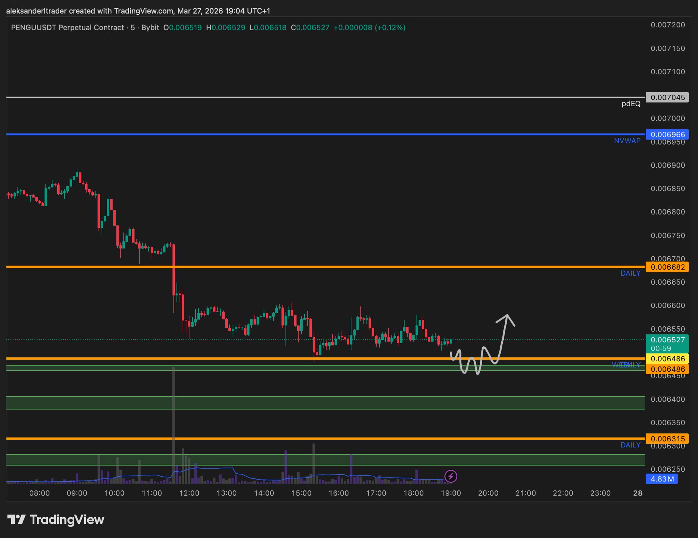Click the NVWAP line label

coord(627,141)
